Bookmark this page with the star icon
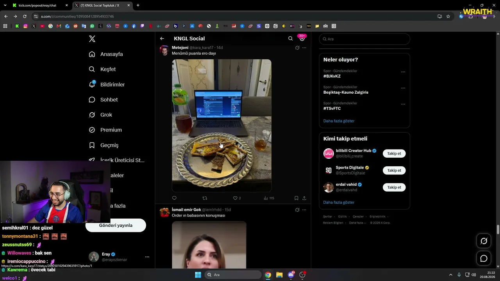500x281 pixels. click(x=448, y=16)
